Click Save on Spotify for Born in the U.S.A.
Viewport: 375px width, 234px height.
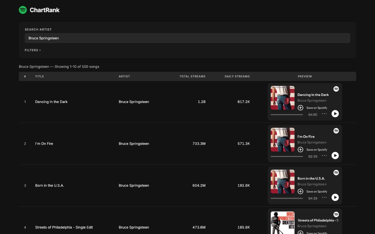click(x=317, y=191)
